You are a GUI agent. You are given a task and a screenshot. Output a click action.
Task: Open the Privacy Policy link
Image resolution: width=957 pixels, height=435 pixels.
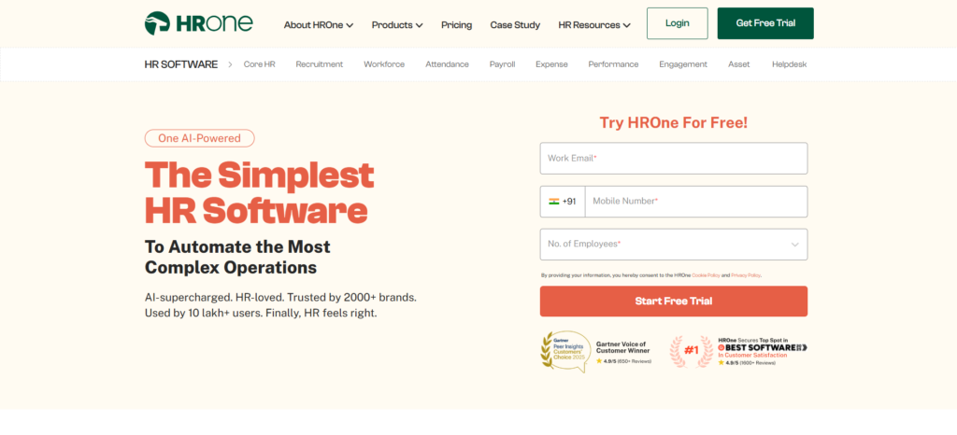pyautogui.click(x=745, y=275)
